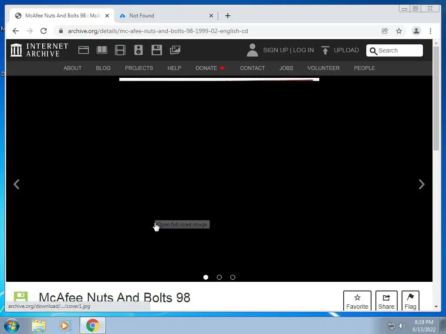Screen dimensions: 446x334
Task: Go back with browser back arrow
Action: [16, 31]
